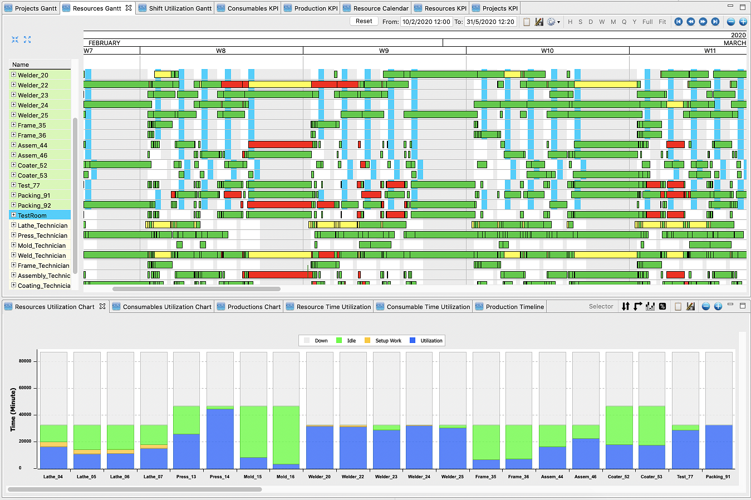Zoom out the Gantt with minus icon
Image resolution: width=751 pixels, height=500 pixels.
tap(731, 22)
